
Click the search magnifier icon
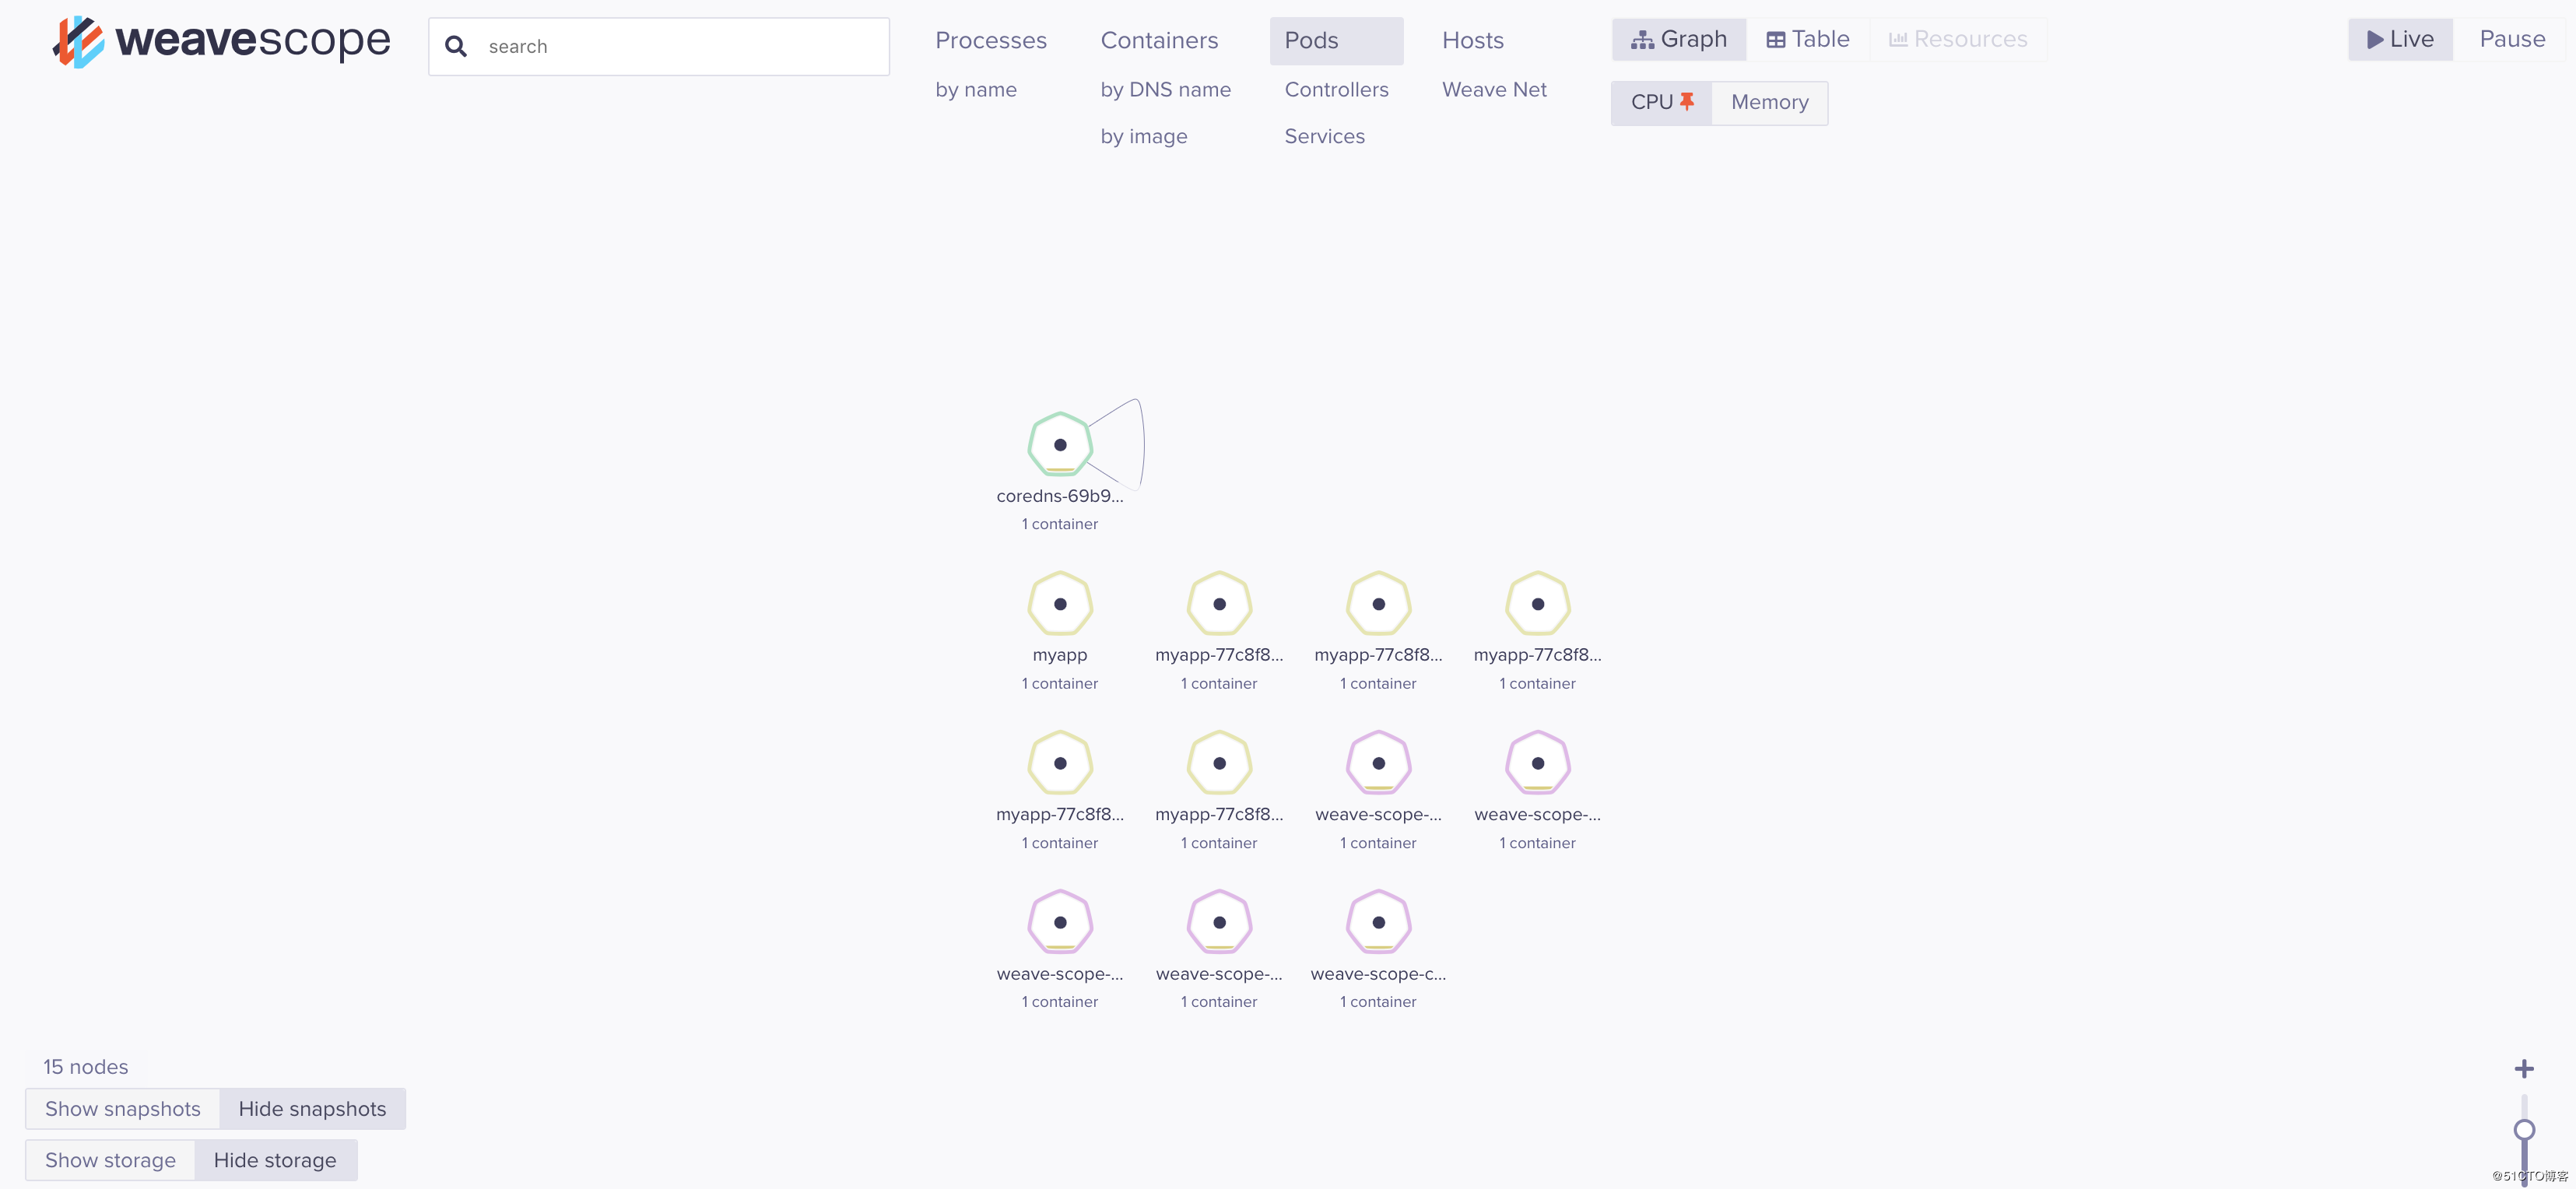(455, 46)
